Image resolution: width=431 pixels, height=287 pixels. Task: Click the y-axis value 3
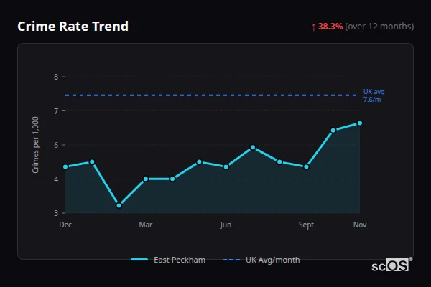click(x=56, y=213)
